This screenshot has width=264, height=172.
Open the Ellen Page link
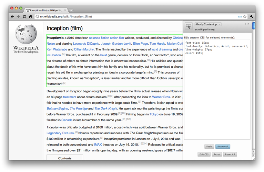140,44
